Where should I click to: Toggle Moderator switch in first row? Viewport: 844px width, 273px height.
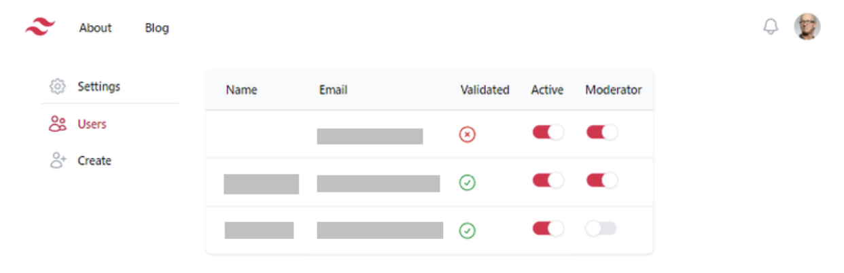602,132
